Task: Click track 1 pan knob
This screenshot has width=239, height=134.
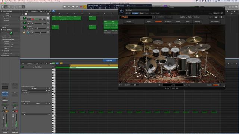Action: [x=48, y=18]
